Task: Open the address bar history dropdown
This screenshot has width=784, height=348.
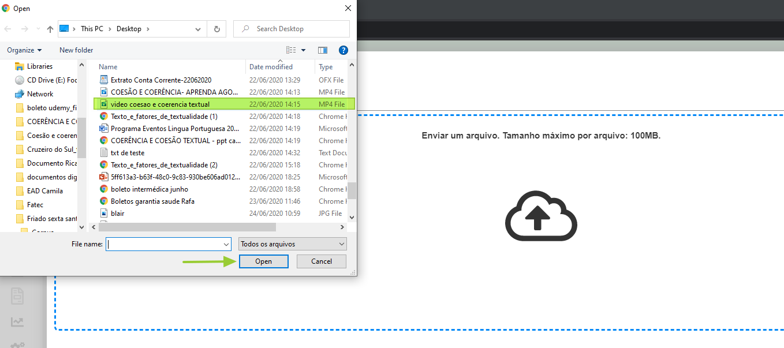Action: (199, 29)
